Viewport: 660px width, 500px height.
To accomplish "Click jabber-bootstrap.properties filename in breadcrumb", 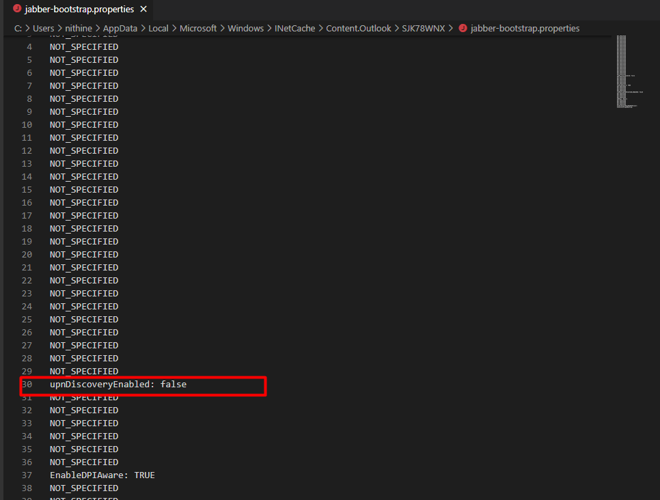I will pyautogui.click(x=525, y=28).
